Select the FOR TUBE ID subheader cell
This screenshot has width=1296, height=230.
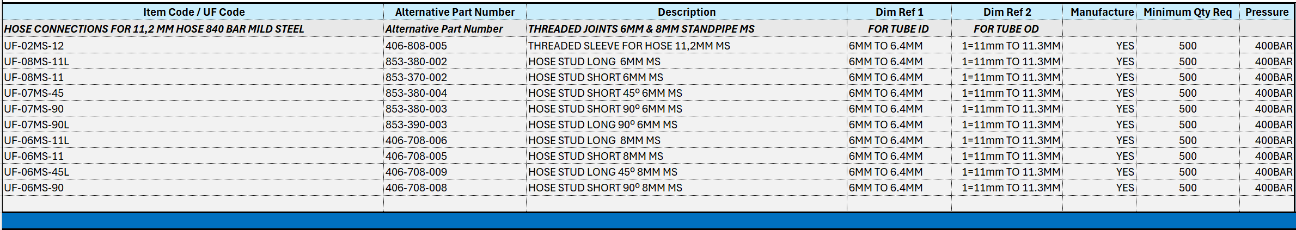[898, 29]
